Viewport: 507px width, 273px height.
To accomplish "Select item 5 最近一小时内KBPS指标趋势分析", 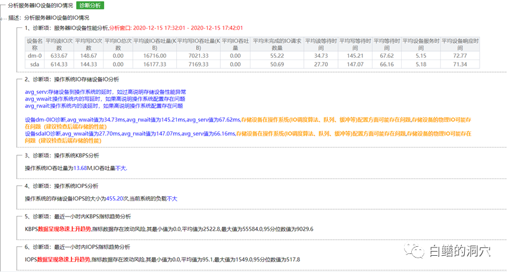I will click(x=81, y=216).
